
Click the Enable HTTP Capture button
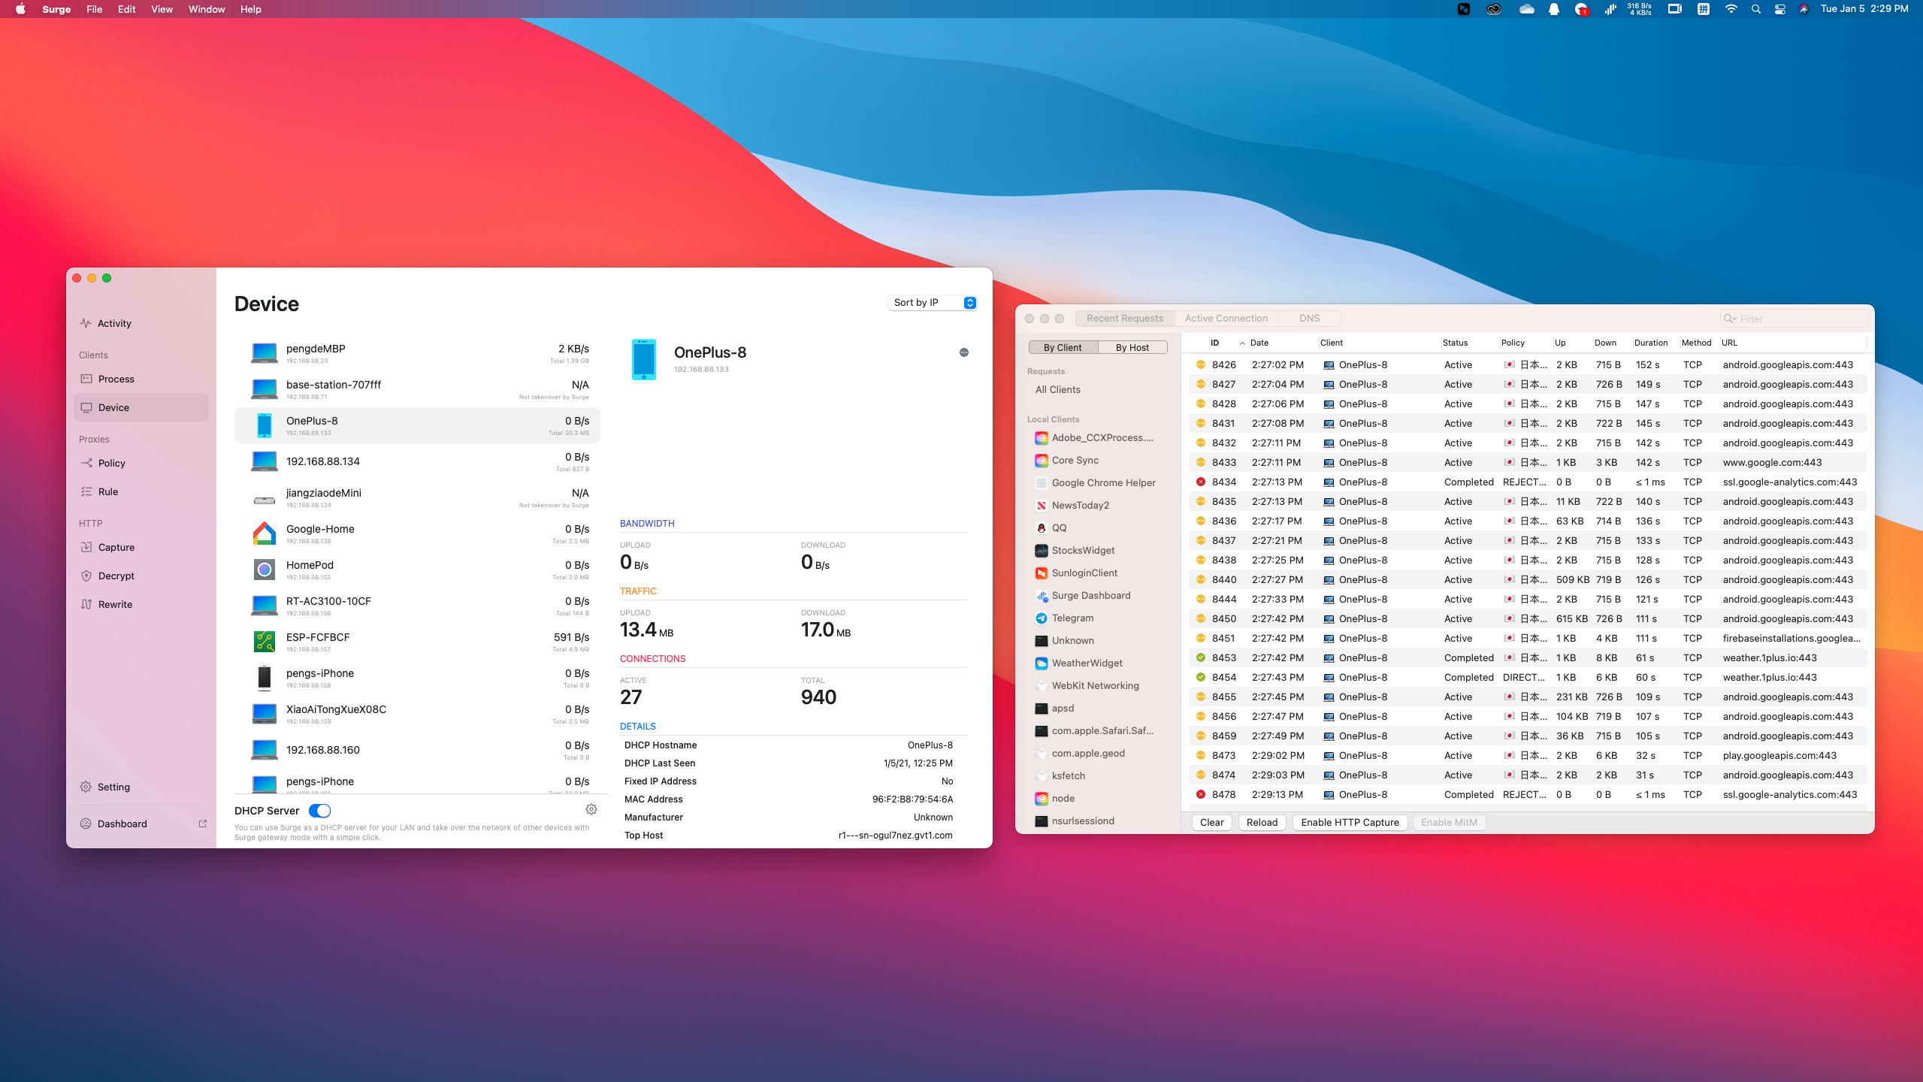1350,822
